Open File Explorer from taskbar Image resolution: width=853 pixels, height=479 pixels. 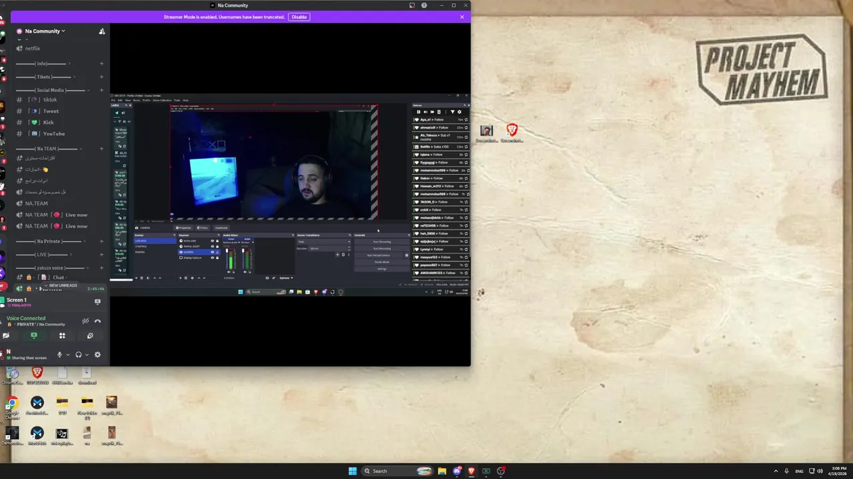coord(442,471)
